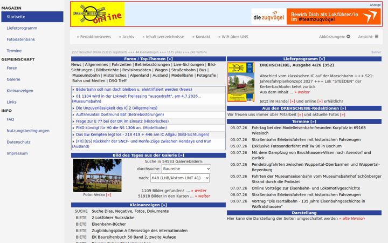Click the Drehscheibe online logo
The width and height of the screenshot is (388, 243).
pos(98,14)
